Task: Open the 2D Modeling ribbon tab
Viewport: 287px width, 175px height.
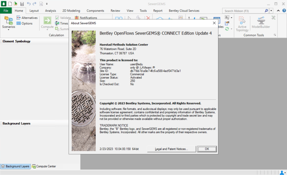Action: pyautogui.click(x=71, y=11)
